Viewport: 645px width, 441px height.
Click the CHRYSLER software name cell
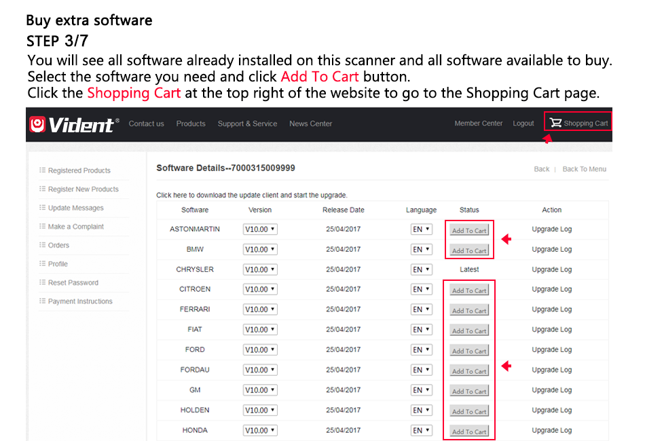pyautogui.click(x=195, y=269)
